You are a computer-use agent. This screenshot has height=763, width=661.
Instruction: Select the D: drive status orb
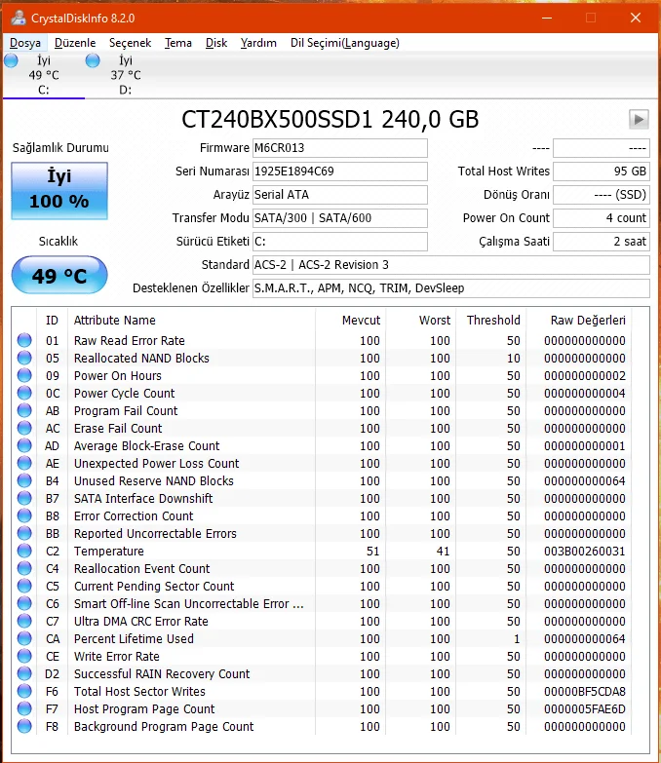point(93,60)
